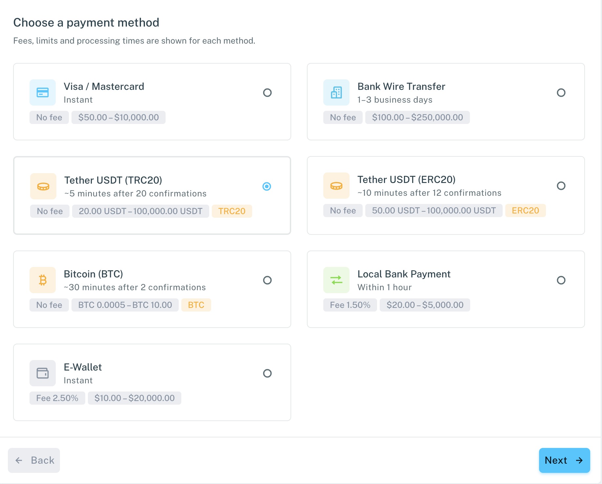Click the "$100.00 – $250,000.00" limit badge
602x484 pixels.
417,117
